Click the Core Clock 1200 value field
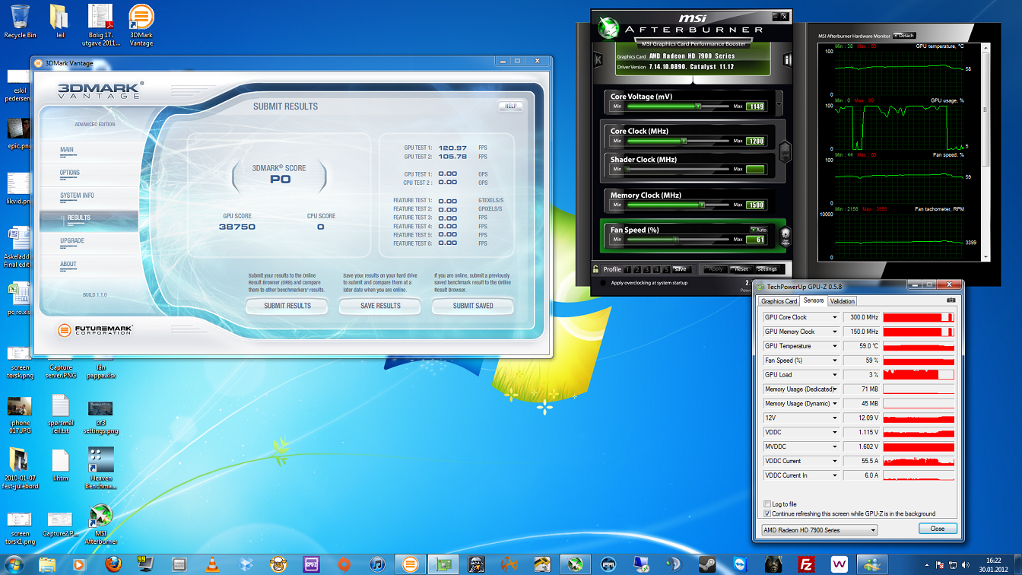1022x575 pixels. click(755, 141)
